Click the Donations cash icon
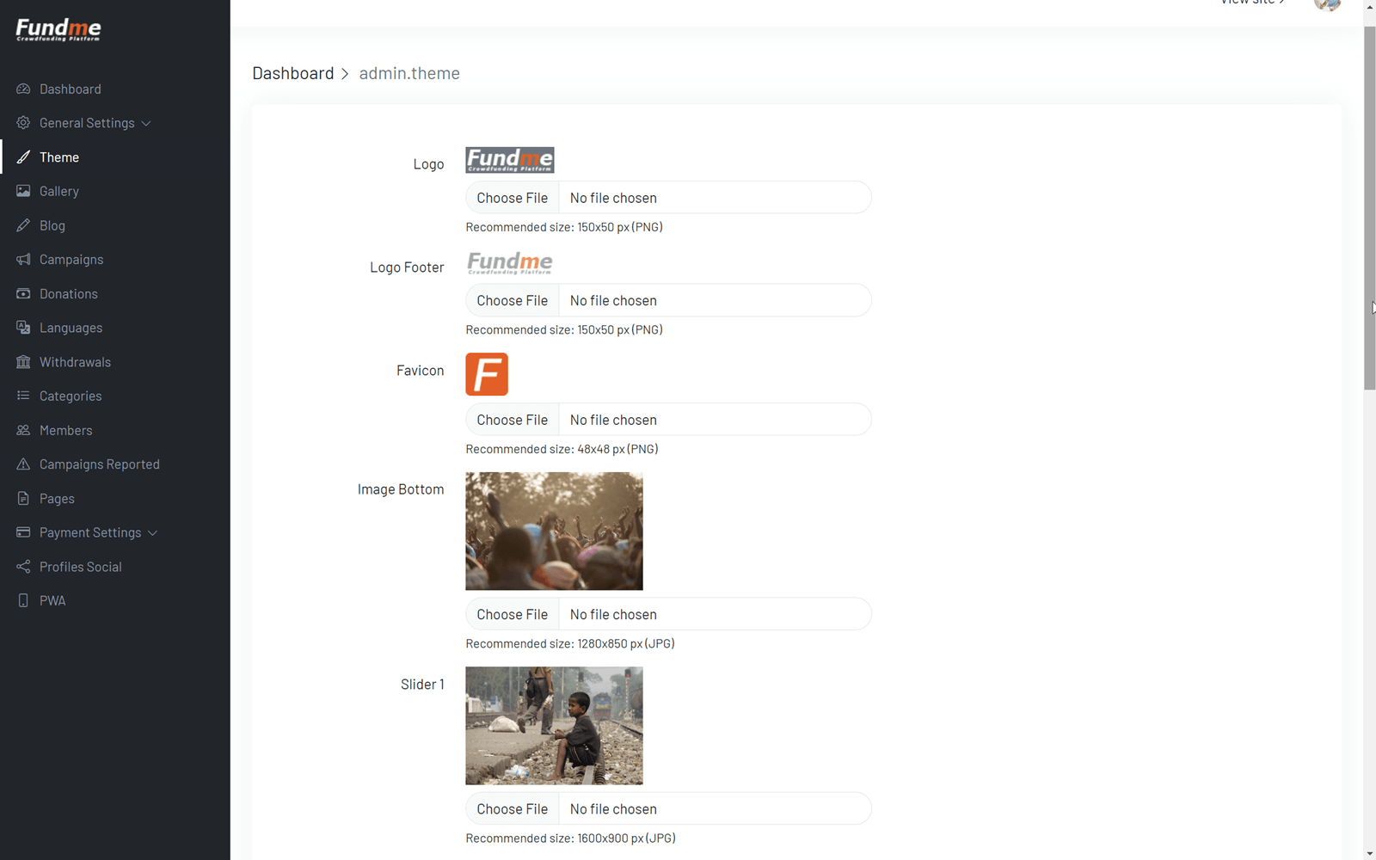The image size is (1376, 860). pos(23,293)
